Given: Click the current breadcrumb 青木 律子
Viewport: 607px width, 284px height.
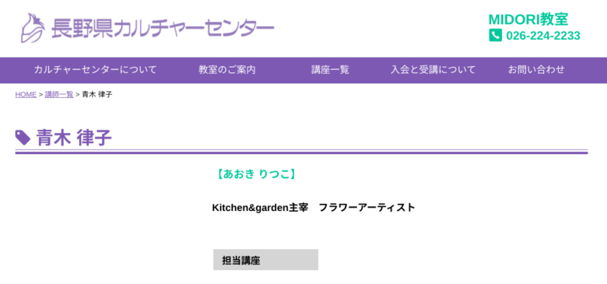Looking at the screenshot, I should pos(97,95).
